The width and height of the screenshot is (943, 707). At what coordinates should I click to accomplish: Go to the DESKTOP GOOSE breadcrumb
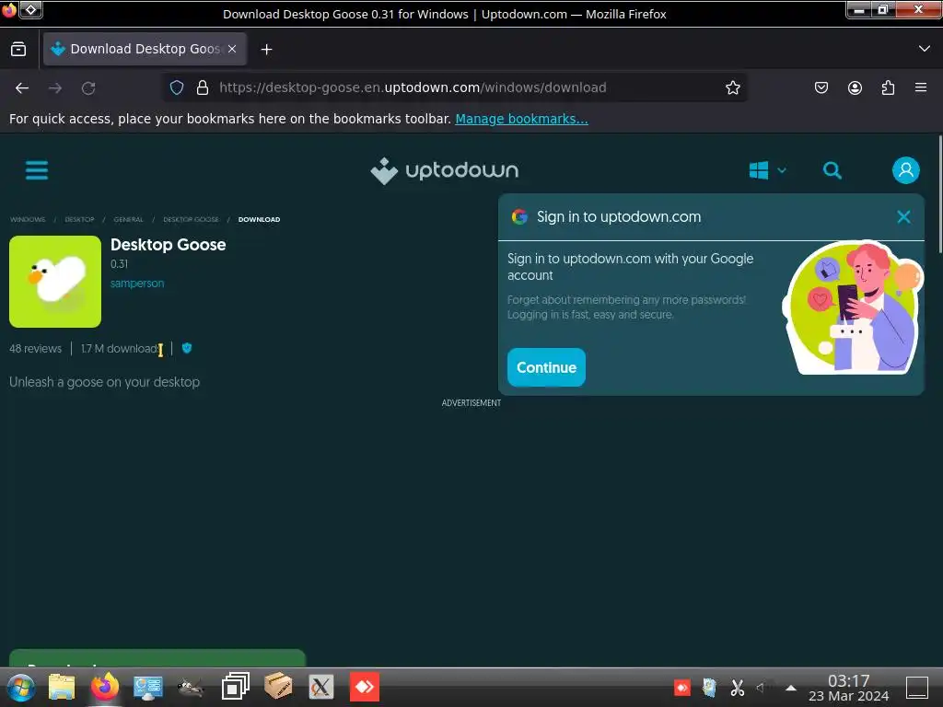(191, 219)
